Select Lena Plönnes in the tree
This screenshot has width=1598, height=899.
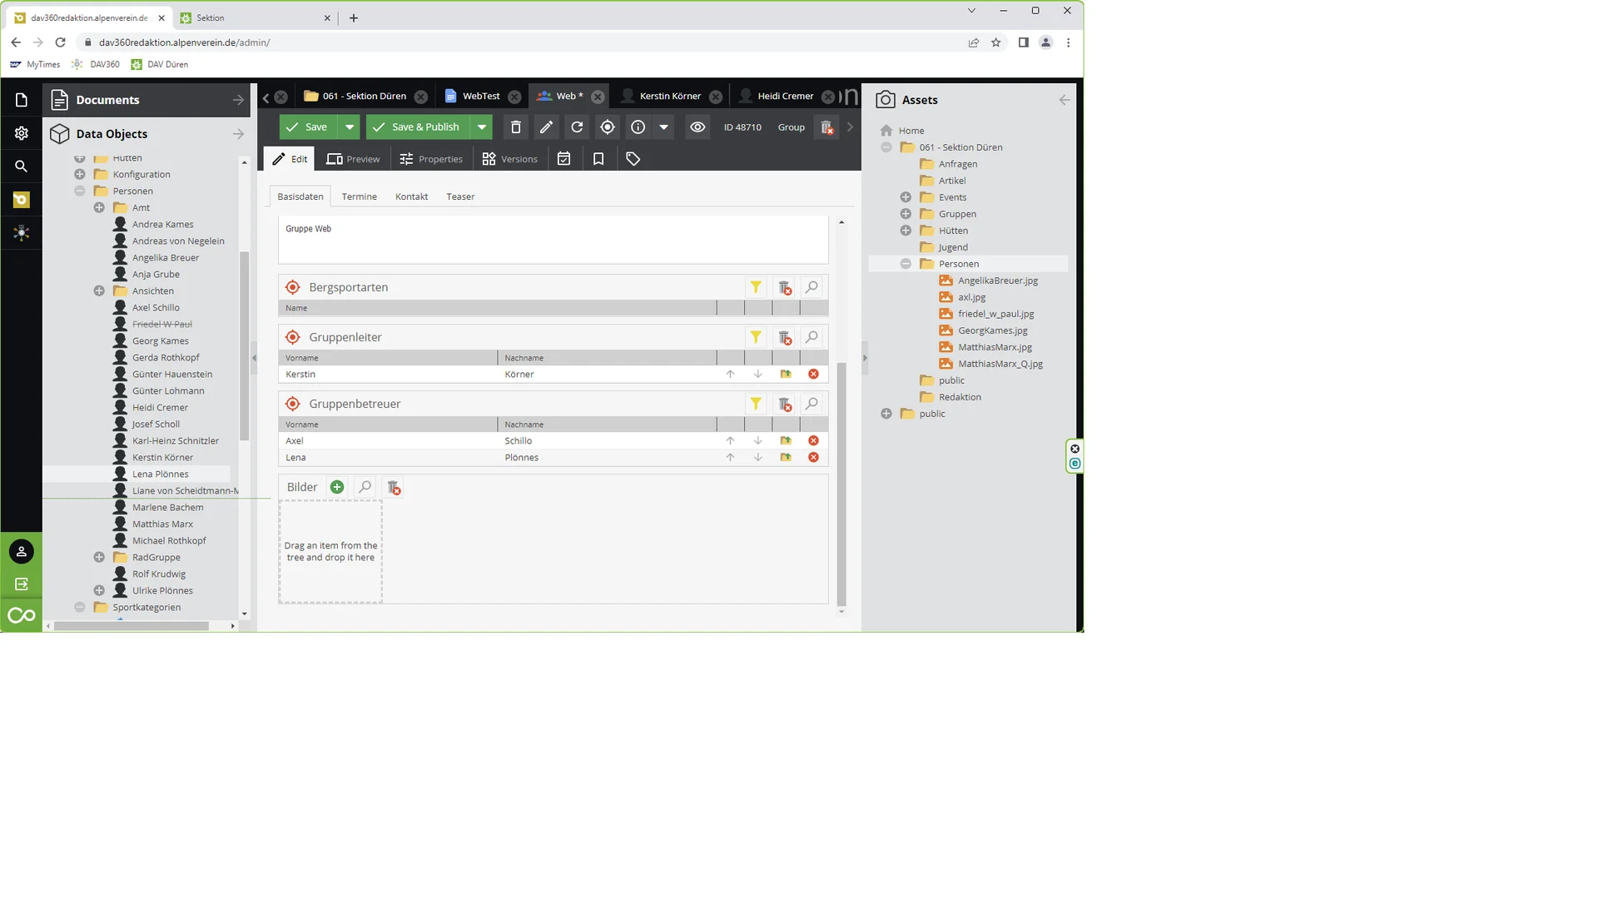click(x=160, y=474)
